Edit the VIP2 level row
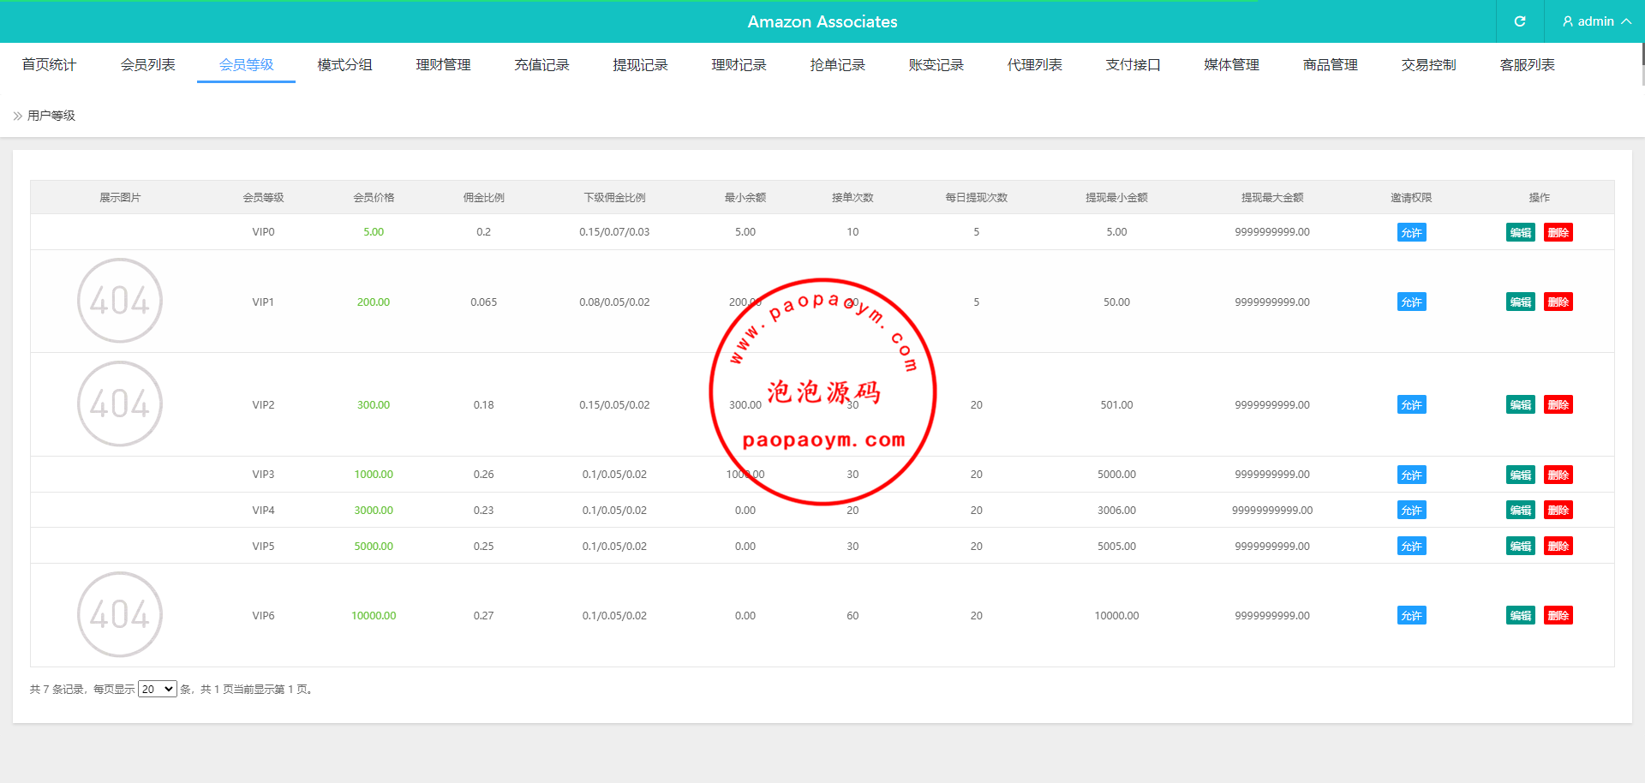Screen dimensions: 1645x783 click(x=1520, y=404)
